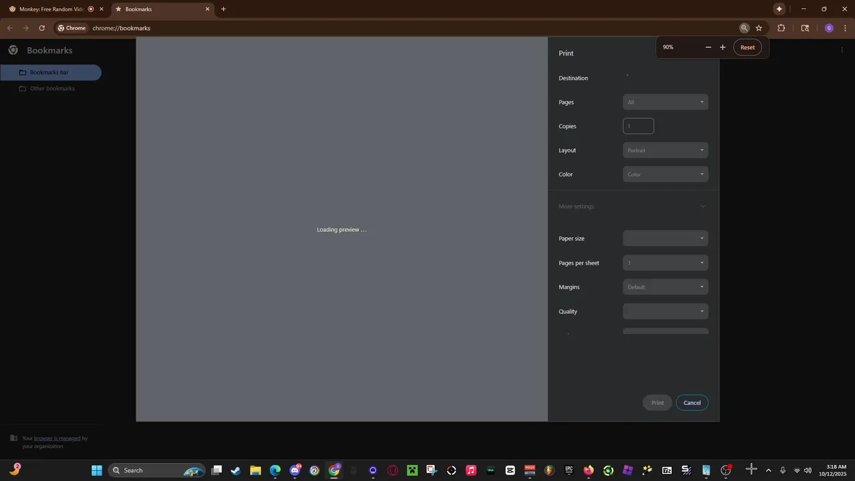The image size is (855, 481).
Task: Open the Quality dropdown
Action: point(665,311)
